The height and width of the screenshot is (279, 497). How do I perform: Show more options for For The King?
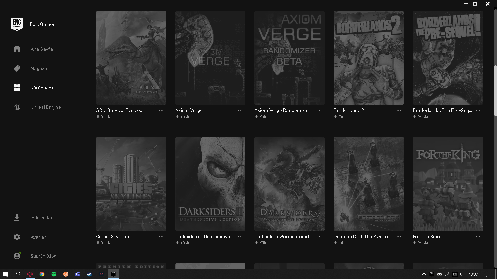pos(478,237)
